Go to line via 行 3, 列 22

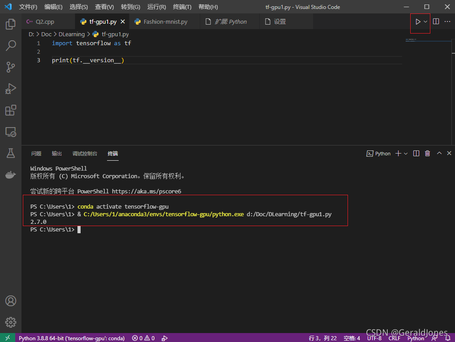(x=323, y=338)
